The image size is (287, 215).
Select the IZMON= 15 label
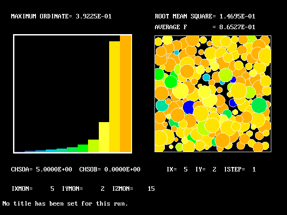133,189
